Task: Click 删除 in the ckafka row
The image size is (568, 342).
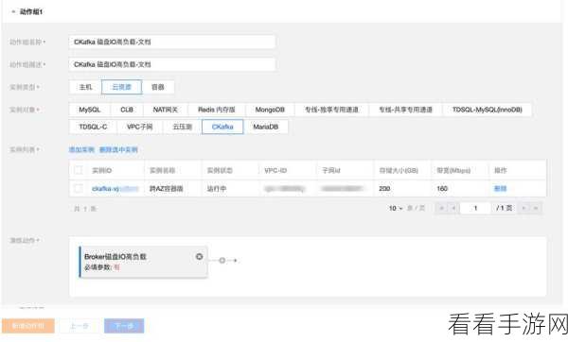Action: point(500,189)
